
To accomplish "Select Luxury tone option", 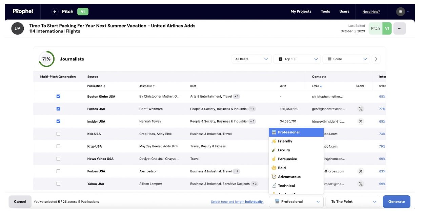I will [296, 150].
